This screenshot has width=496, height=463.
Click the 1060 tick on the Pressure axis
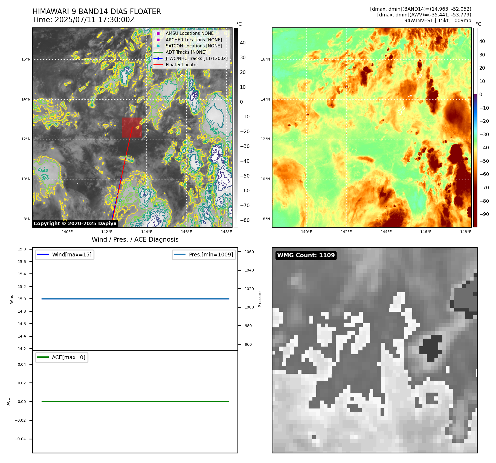click(249, 252)
